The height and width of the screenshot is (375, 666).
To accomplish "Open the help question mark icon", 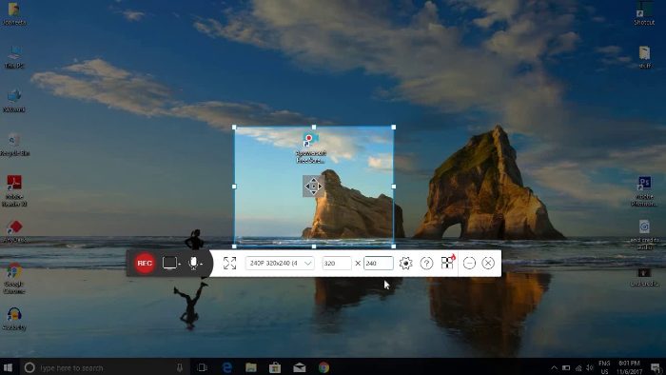I will tap(426, 264).
